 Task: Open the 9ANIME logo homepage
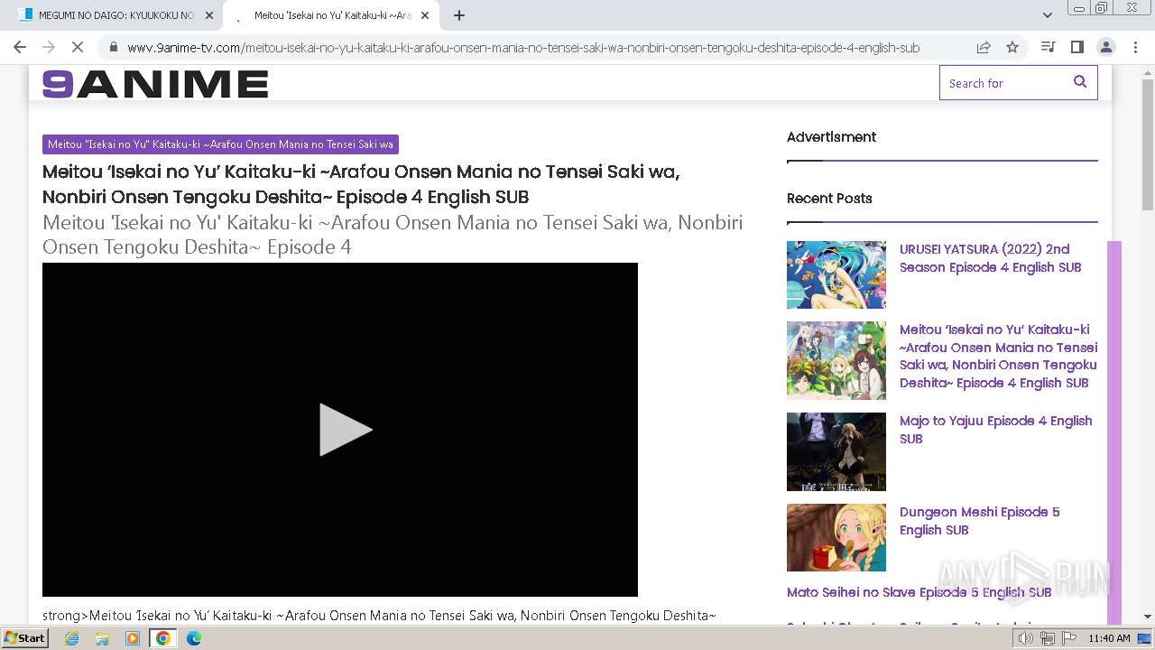(x=155, y=84)
